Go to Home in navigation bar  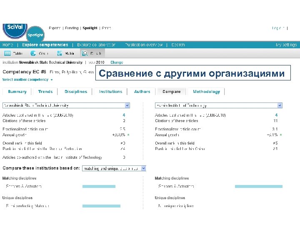tap(7, 45)
